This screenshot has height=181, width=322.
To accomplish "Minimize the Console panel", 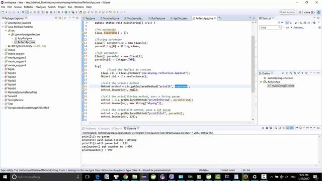I will click(x=314, y=128).
